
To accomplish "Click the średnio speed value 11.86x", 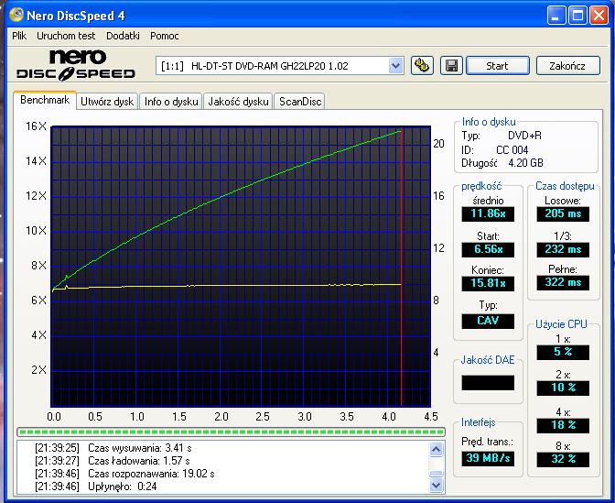I will click(488, 213).
